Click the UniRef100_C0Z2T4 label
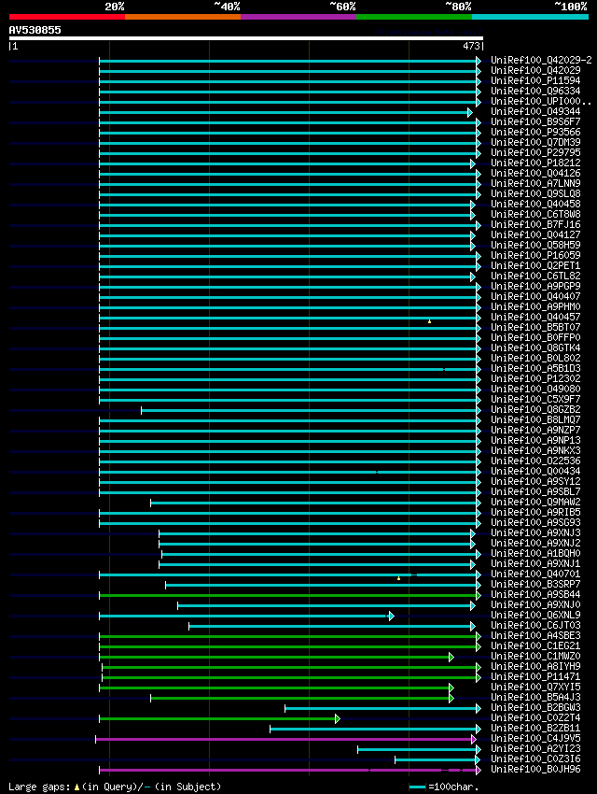 tap(535, 717)
